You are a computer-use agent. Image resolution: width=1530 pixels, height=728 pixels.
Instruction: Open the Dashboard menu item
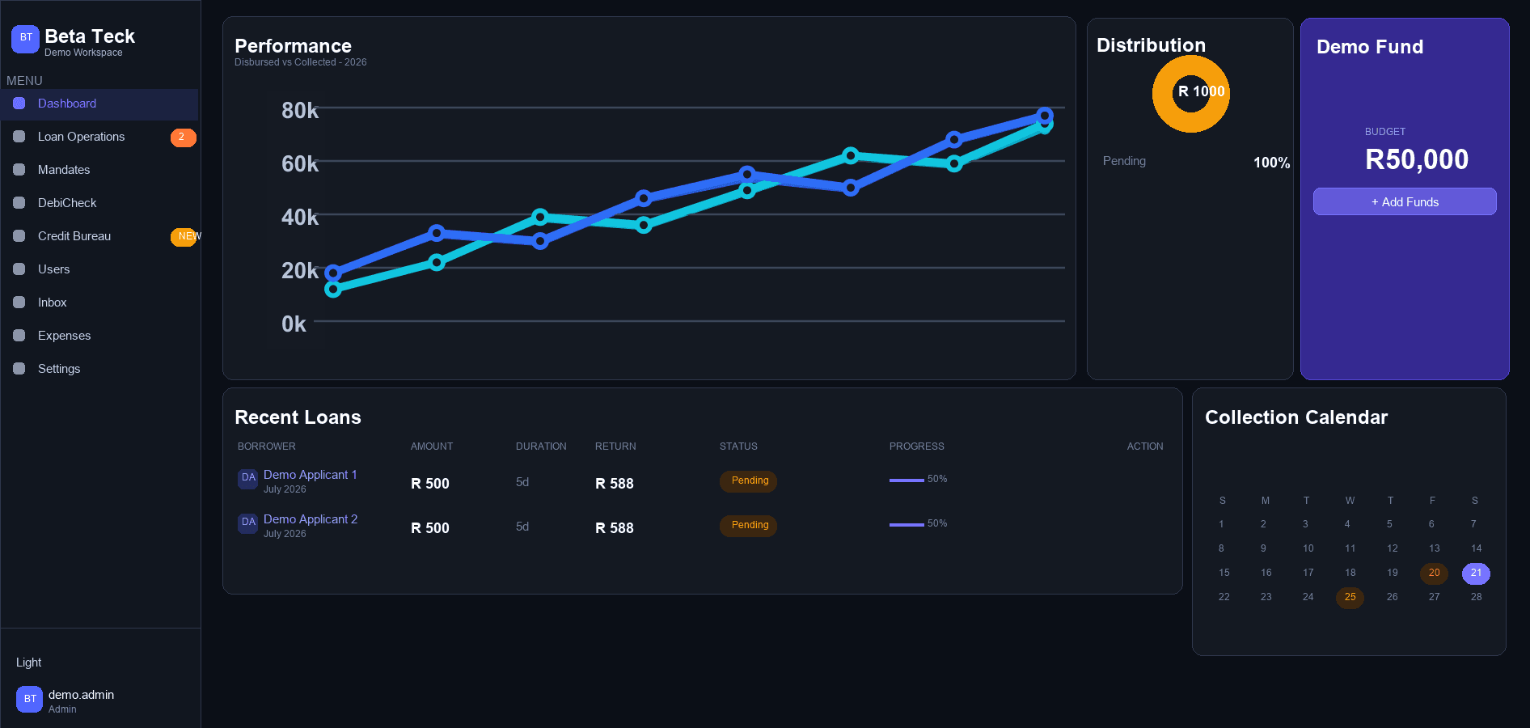click(x=99, y=104)
